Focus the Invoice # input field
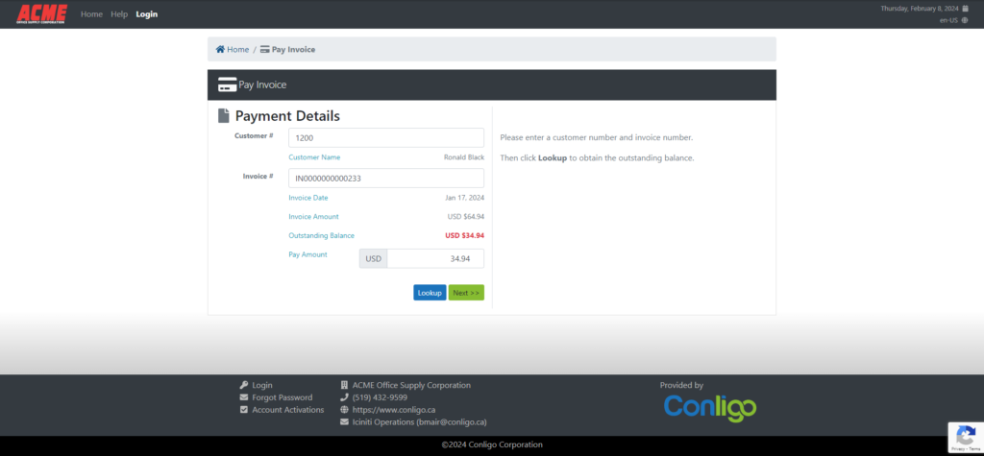The width and height of the screenshot is (984, 456). point(386,179)
